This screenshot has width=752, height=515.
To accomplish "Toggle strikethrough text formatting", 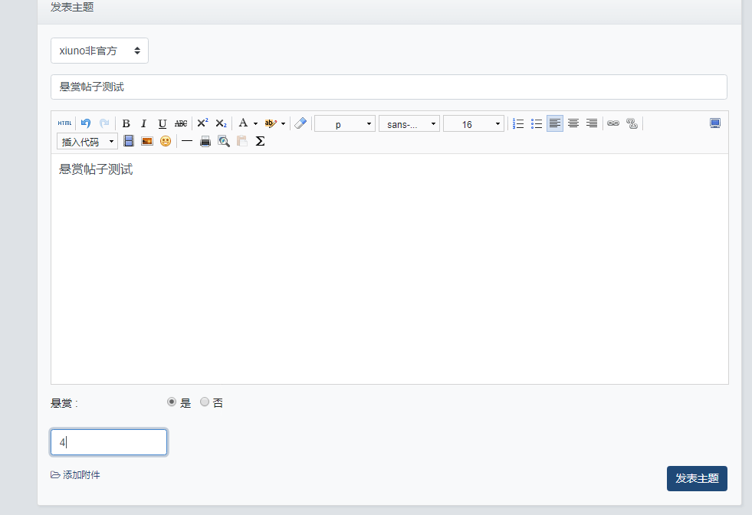I will tap(181, 123).
